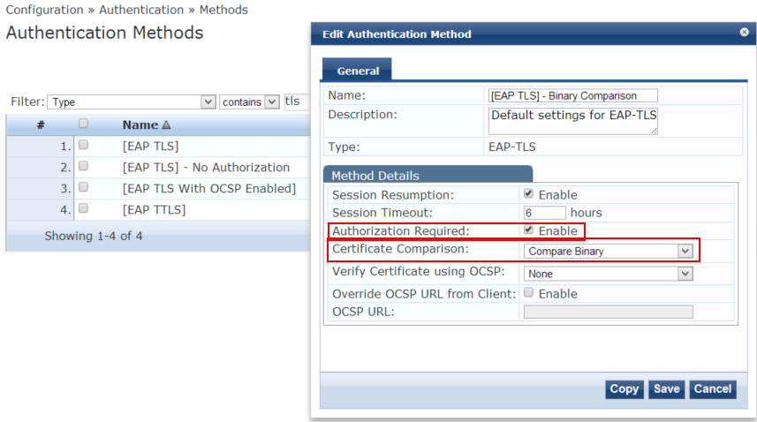Go to Configuration in breadcrumb

point(44,10)
